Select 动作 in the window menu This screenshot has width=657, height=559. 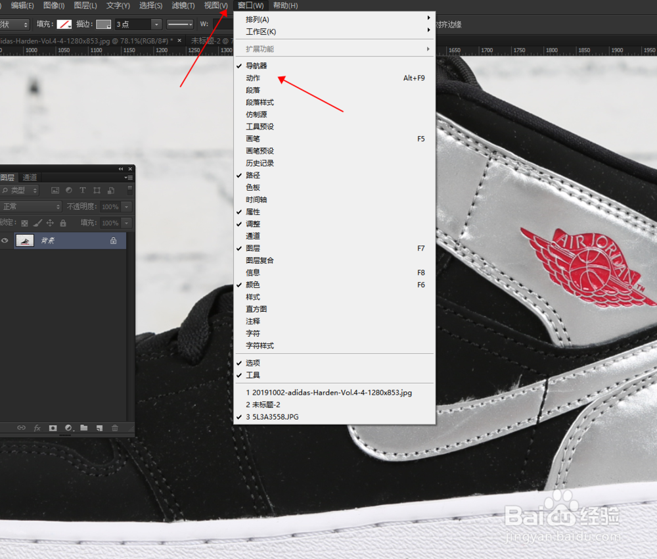point(334,78)
